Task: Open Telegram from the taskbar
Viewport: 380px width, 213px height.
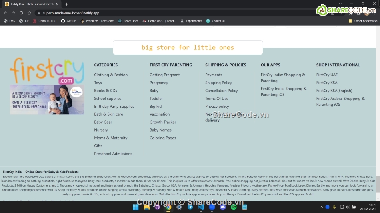Action: [190, 207]
